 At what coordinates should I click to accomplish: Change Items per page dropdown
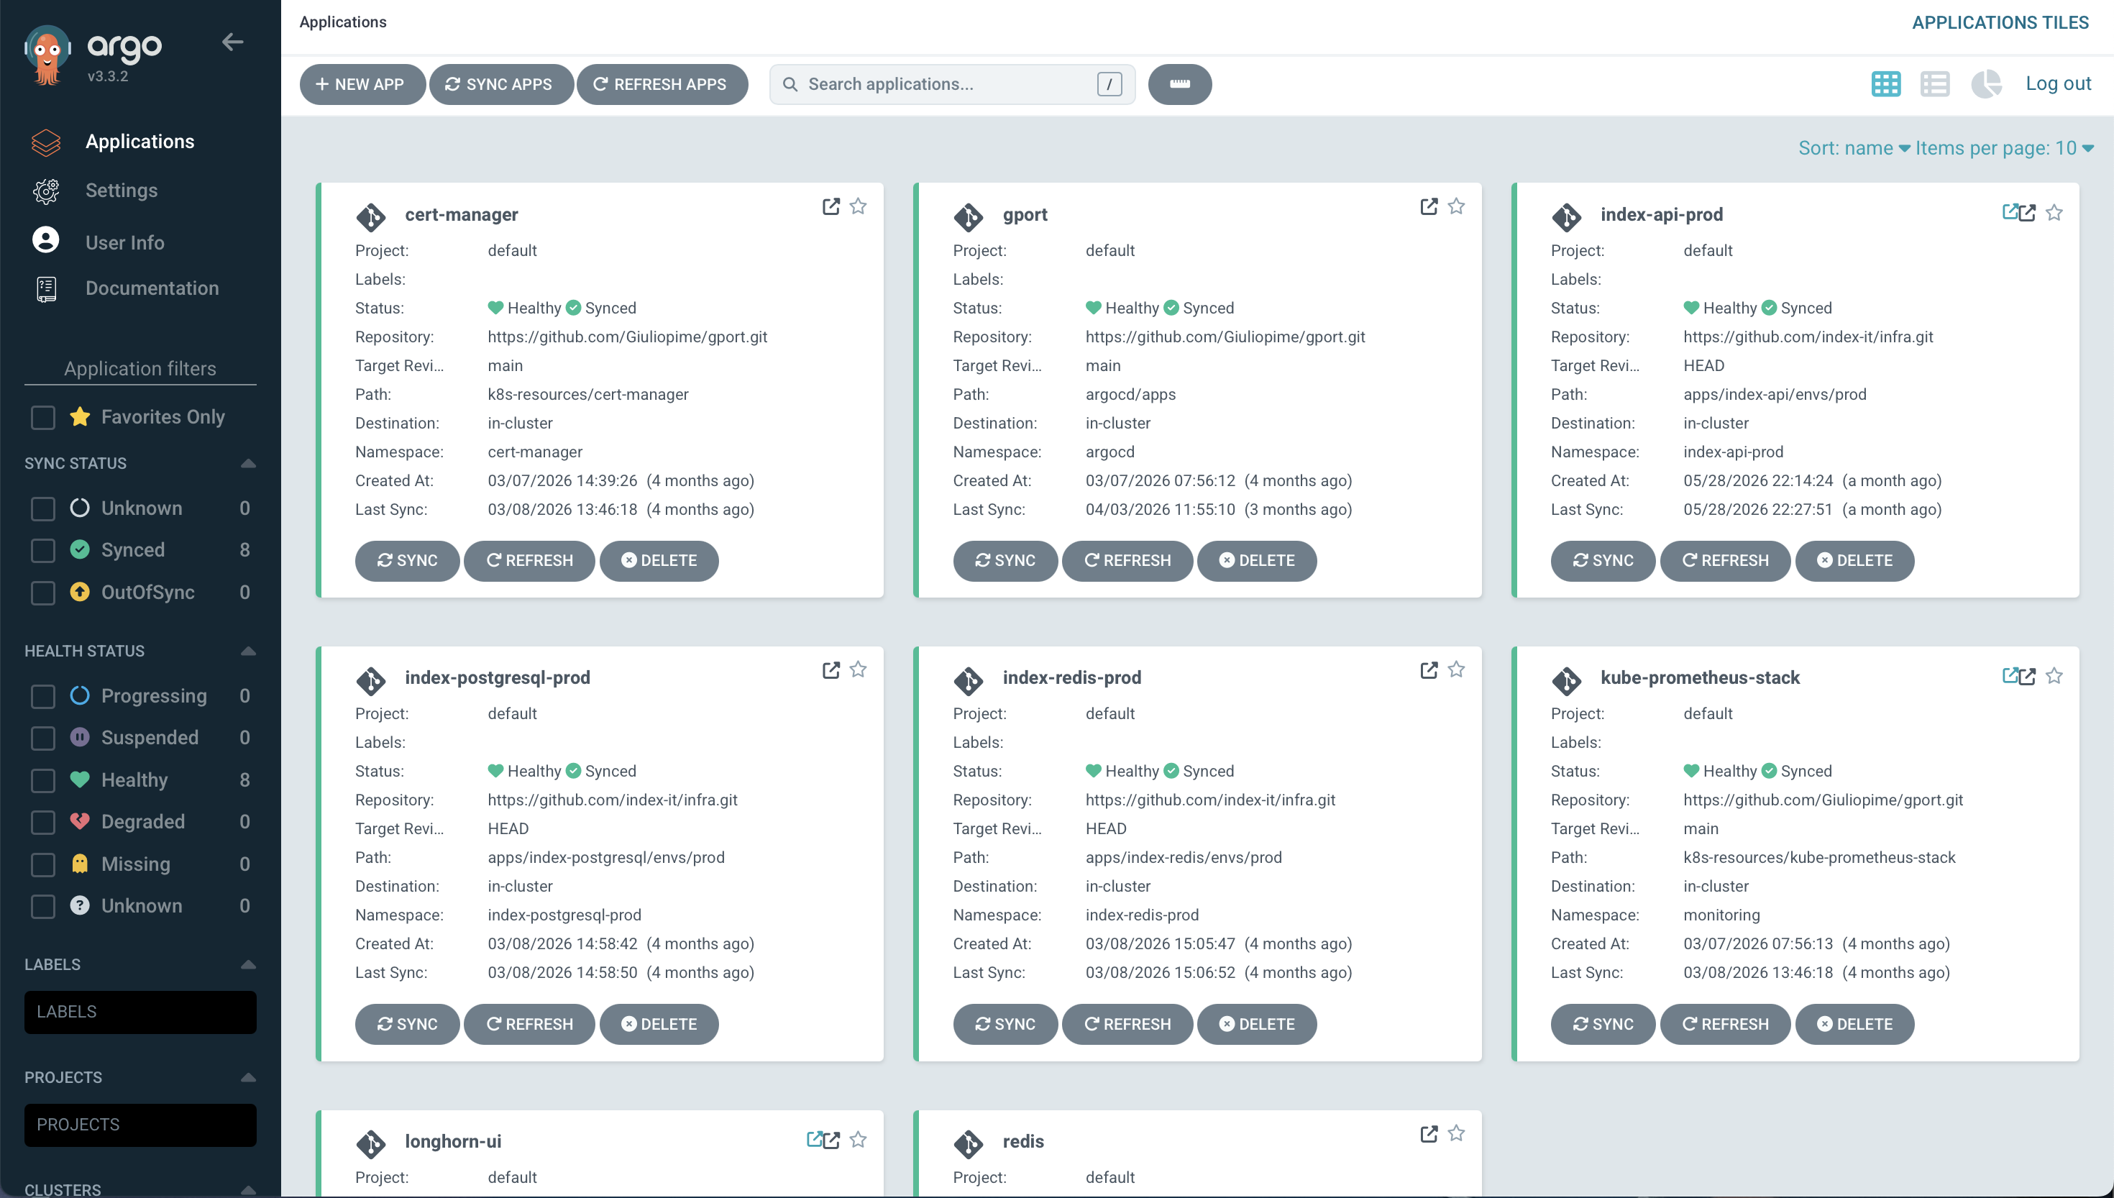coord(2005,148)
